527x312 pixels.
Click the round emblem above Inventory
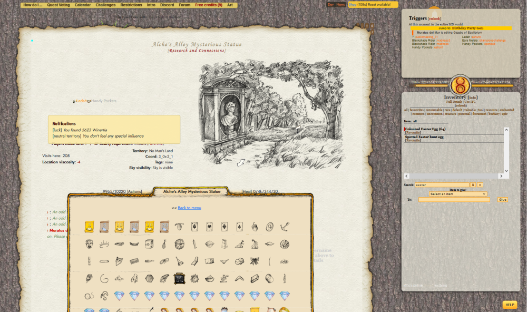[x=460, y=84]
